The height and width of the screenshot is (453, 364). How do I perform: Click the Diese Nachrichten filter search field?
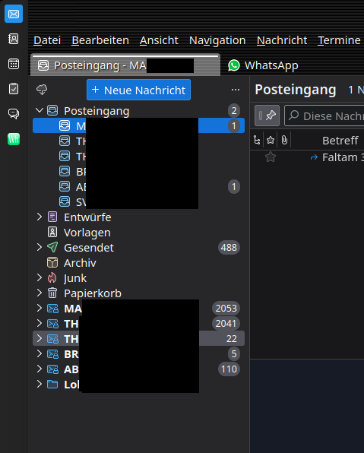pos(324,116)
